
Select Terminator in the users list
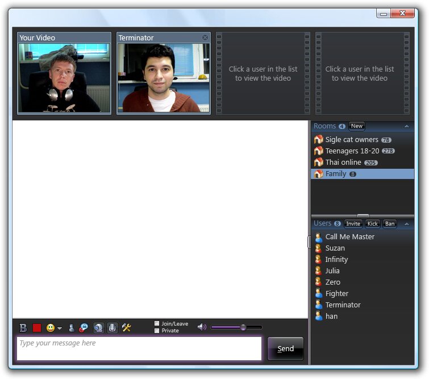click(x=363, y=305)
